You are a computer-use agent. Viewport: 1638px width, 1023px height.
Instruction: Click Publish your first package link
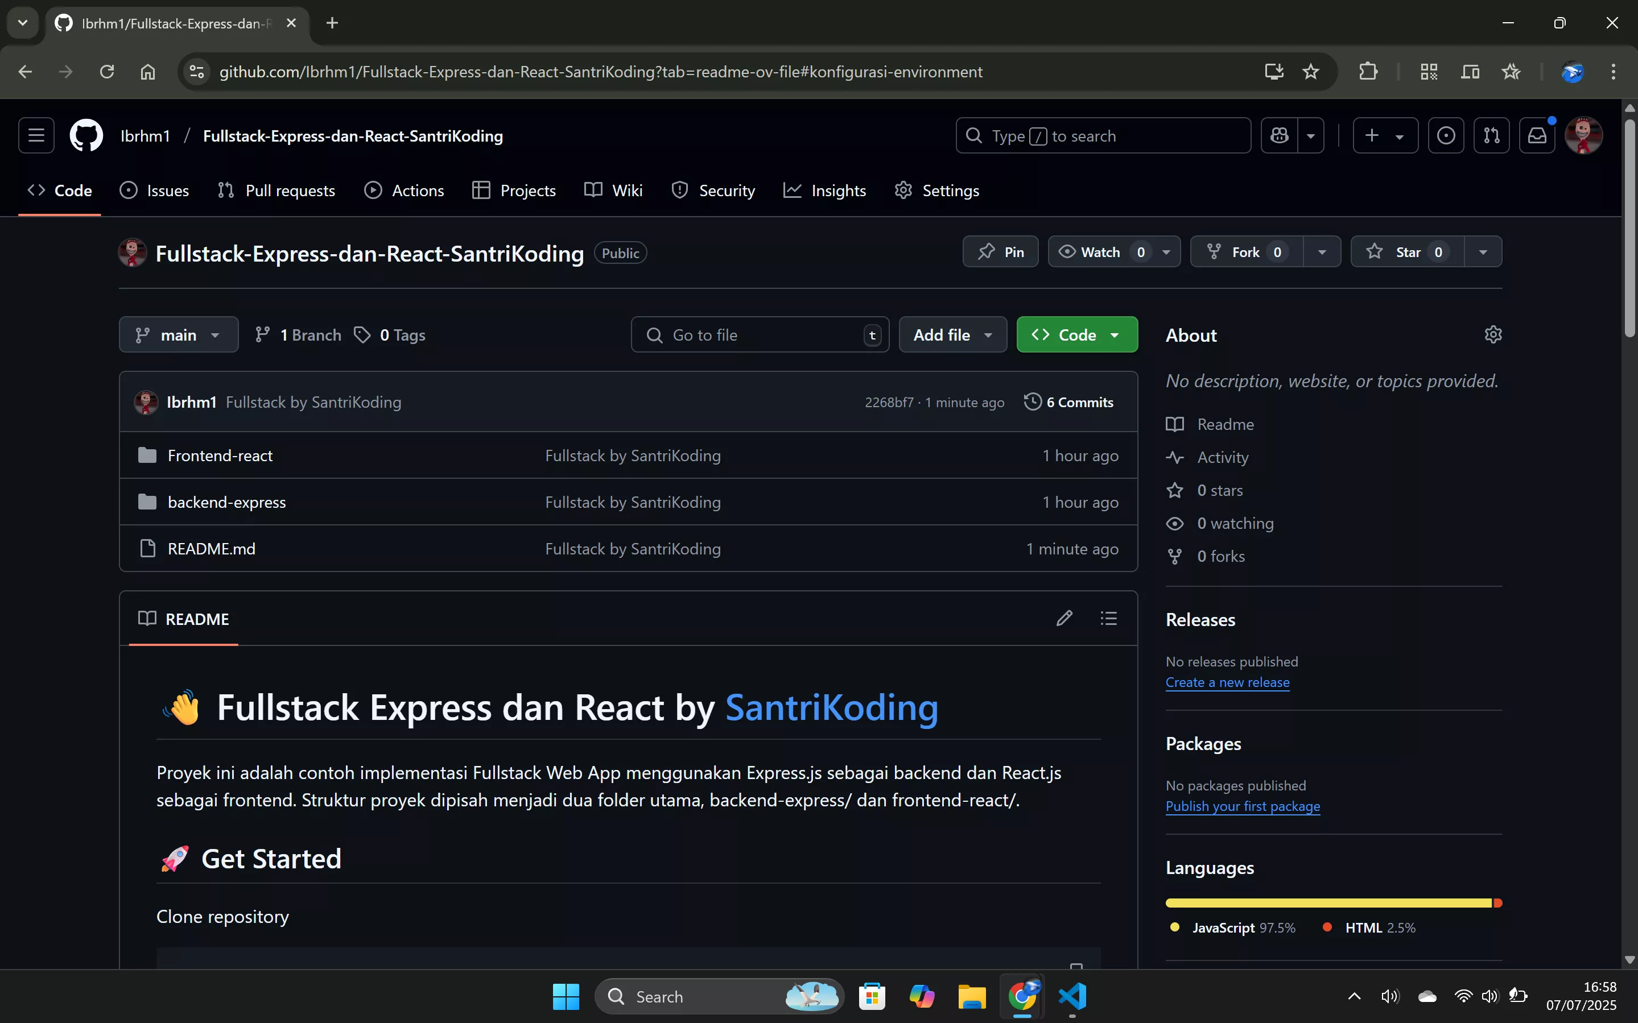point(1243,806)
